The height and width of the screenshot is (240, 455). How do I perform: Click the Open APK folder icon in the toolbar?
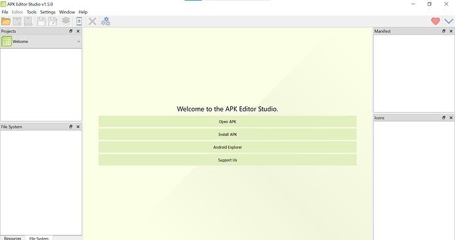point(6,21)
